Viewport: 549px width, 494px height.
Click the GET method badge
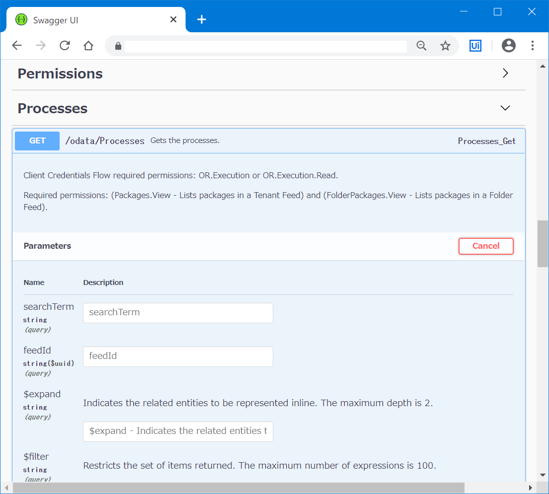(x=37, y=141)
